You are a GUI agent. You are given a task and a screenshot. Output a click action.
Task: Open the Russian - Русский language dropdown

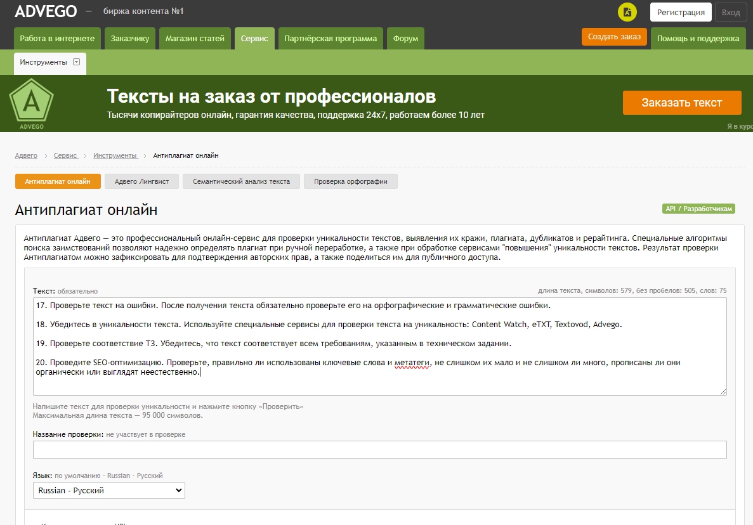109,491
